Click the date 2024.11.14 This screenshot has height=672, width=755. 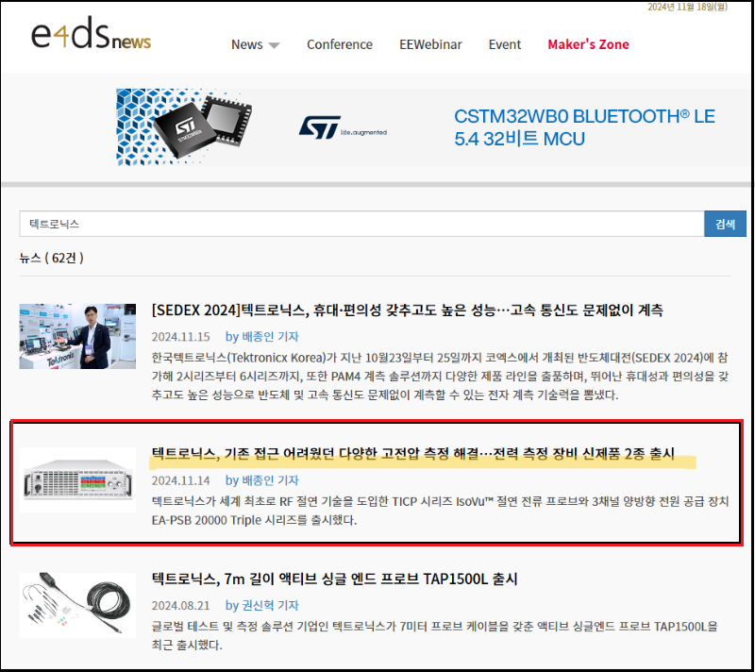(180, 481)
